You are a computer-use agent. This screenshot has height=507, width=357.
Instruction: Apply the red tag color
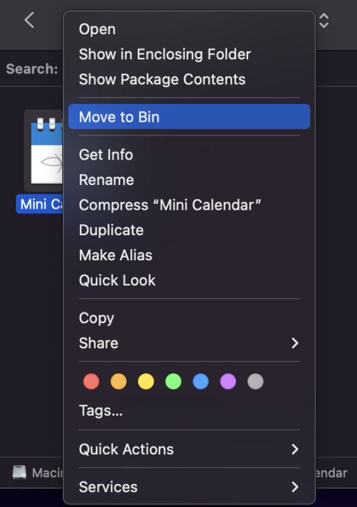click(x=91, y=382)
